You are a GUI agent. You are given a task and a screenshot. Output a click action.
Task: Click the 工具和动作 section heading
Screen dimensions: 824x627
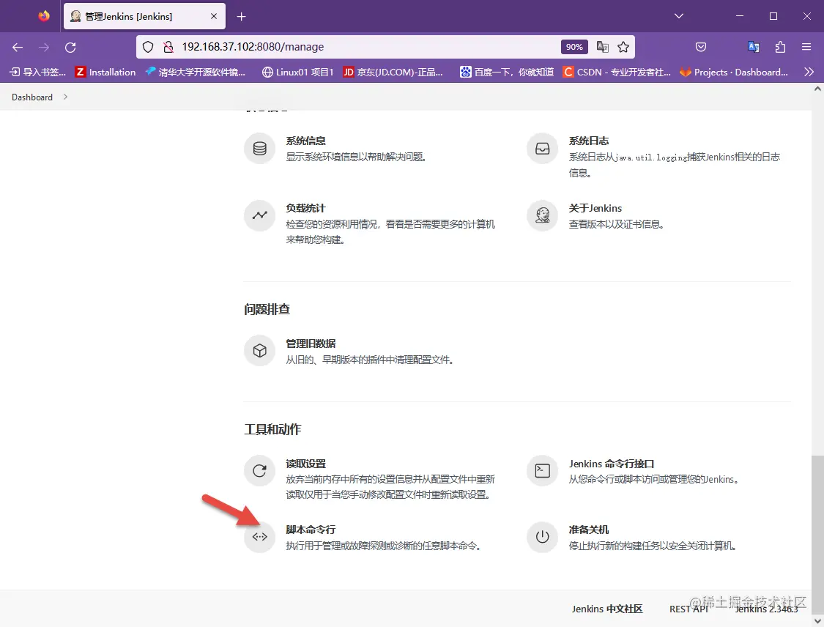coord(272,429)
